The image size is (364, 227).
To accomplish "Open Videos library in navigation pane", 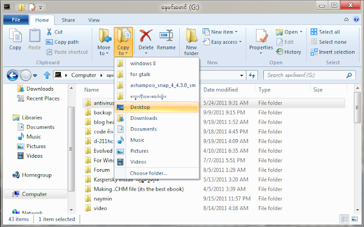I will [x=30, y=156].
